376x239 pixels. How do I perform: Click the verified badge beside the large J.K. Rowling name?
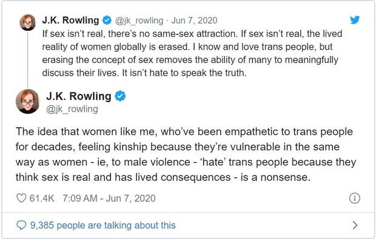point(120,96)
